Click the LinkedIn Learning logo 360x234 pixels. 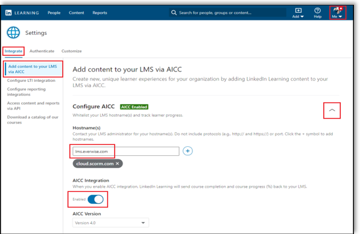[x=22, y=13]
